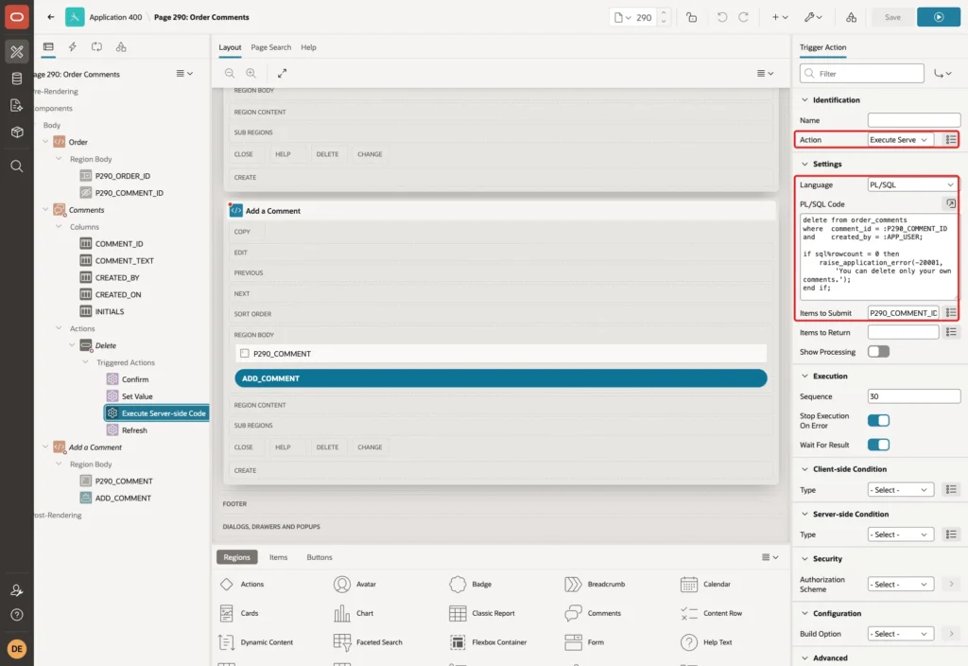Disable Stop Execution On Error switch
This screenshot has width=968, height=666.
878,421
